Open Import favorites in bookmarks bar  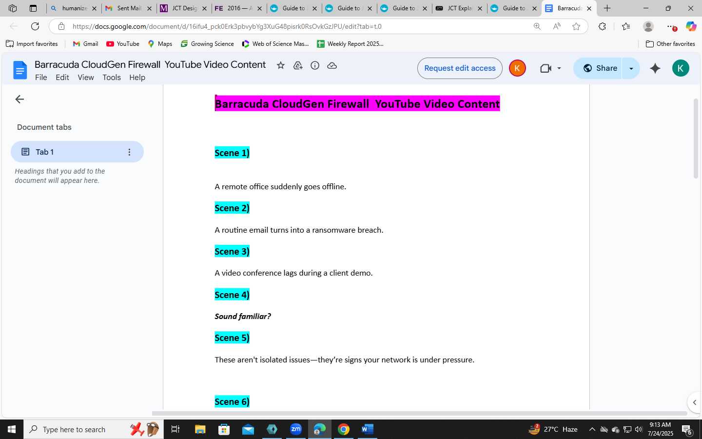coord(32,44)
